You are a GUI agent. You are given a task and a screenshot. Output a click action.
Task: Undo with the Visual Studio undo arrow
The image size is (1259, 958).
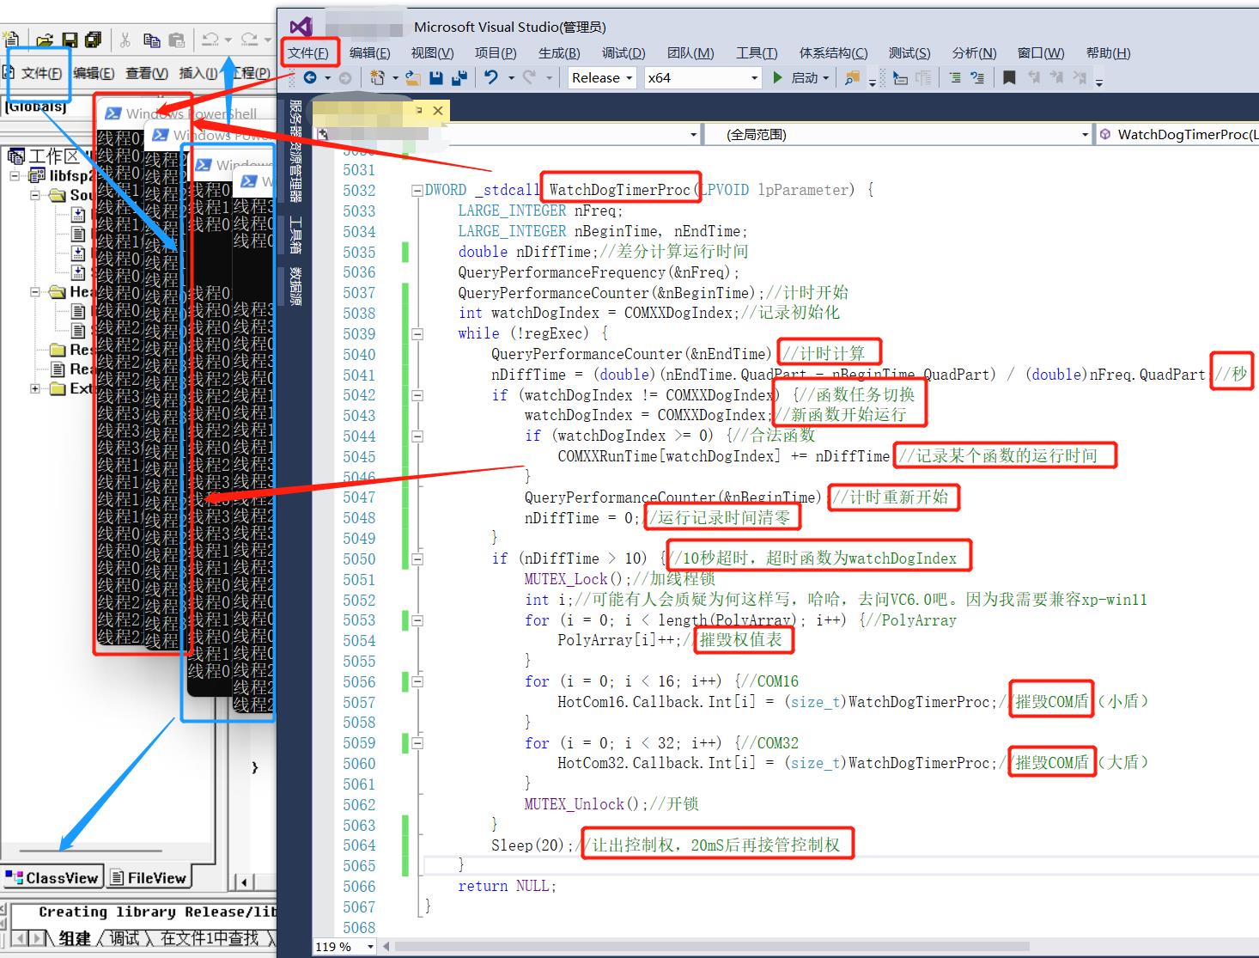(x=490, y=78)
